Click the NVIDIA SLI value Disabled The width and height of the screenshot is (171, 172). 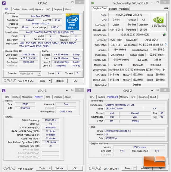pyautogui.click(x=137, y=85)
